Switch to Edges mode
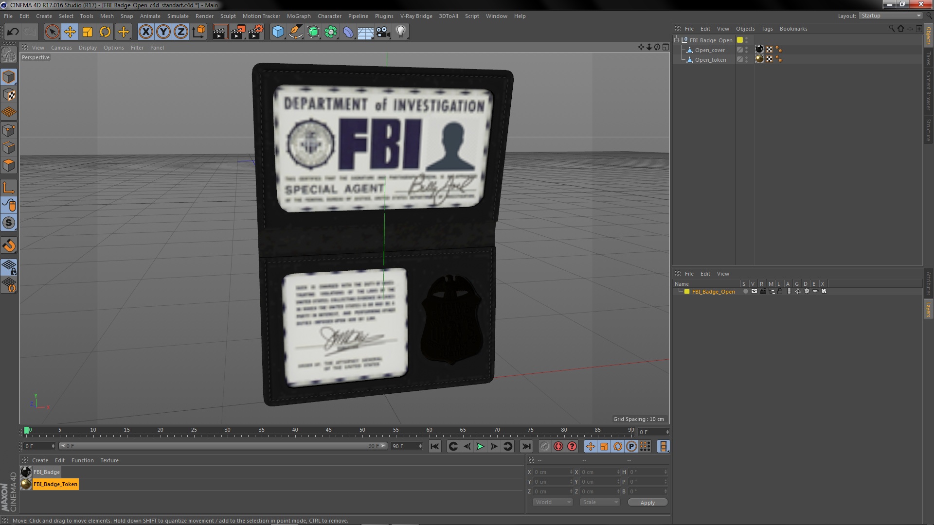This screenshot has height=525, width=934. coord(9,148)
